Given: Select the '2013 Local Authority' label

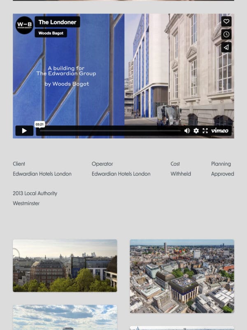Looking at the screenshot, I should coord(35,193).
